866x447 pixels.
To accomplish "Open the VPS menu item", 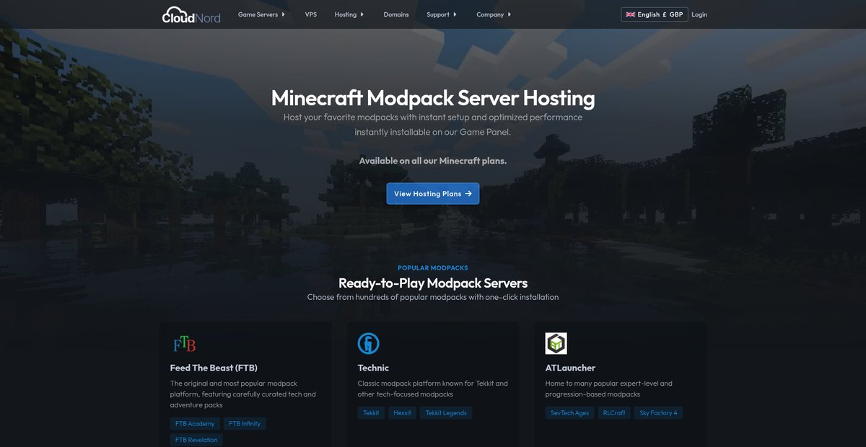I will pos(311,14).
